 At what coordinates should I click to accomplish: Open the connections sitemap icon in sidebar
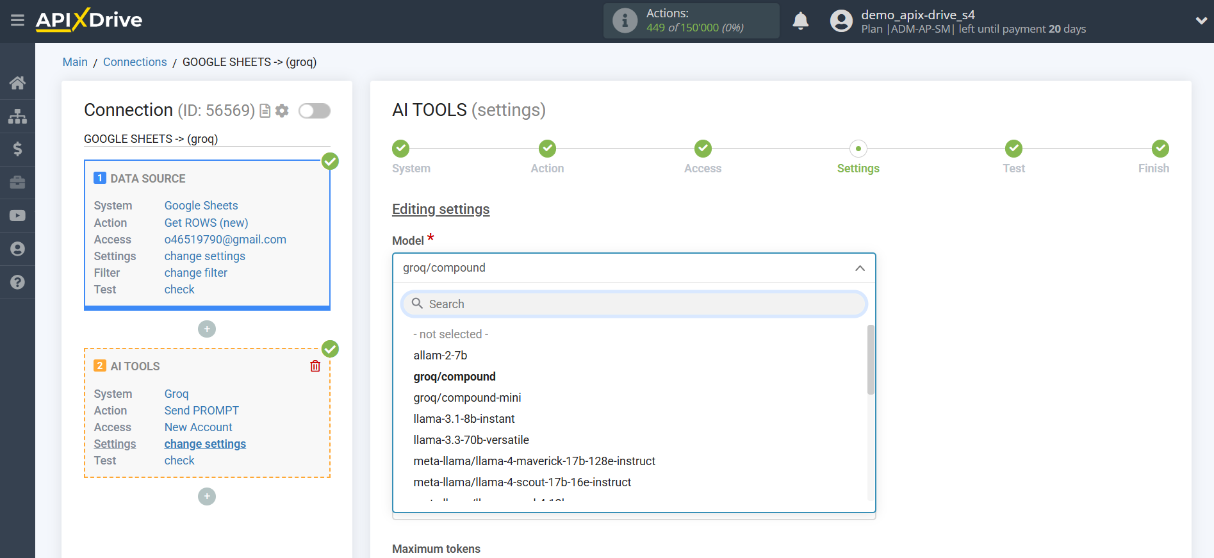tap(17, 116)
